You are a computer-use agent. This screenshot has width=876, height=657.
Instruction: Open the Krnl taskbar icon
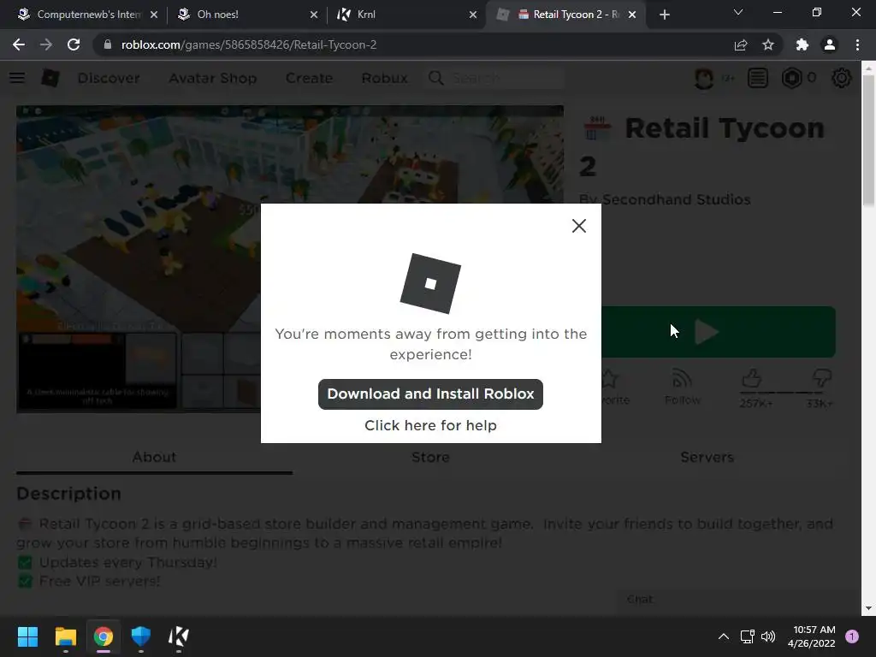[179, 636]
